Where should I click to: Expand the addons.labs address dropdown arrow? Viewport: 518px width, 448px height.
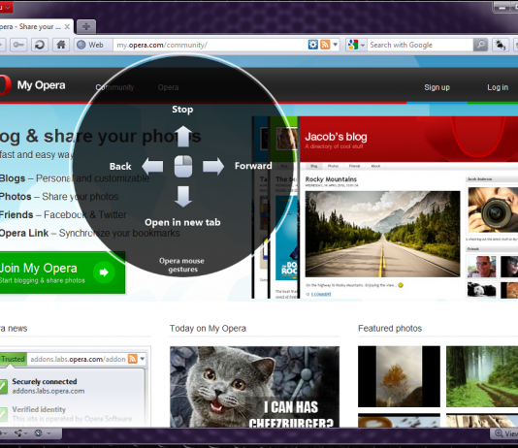tap(143, 359)
